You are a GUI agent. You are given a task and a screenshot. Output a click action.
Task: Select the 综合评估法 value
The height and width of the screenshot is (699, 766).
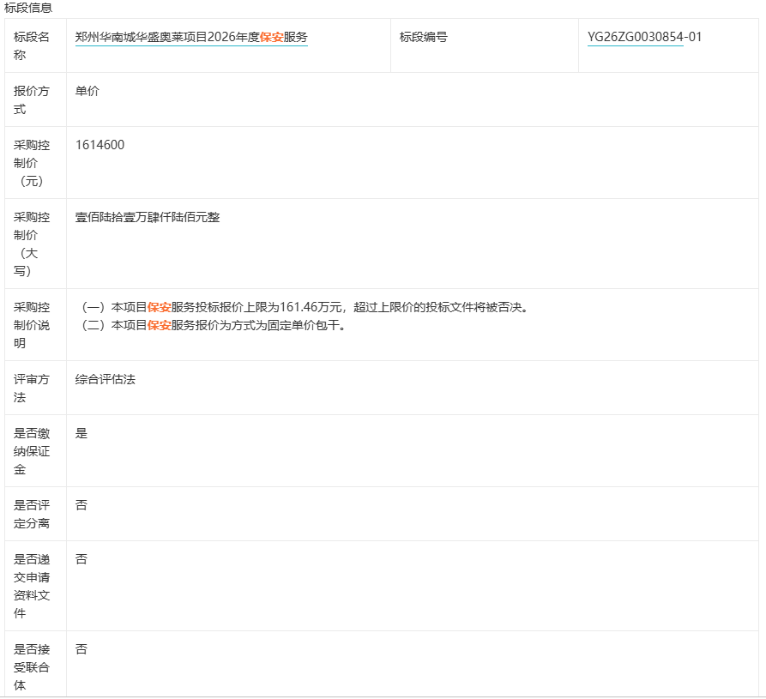[x=106, y=379]
